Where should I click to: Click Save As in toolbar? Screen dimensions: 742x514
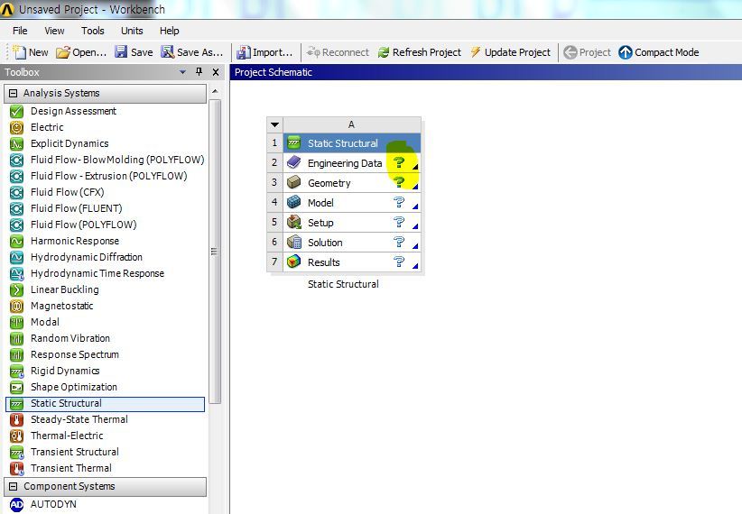tap(191, 52)
